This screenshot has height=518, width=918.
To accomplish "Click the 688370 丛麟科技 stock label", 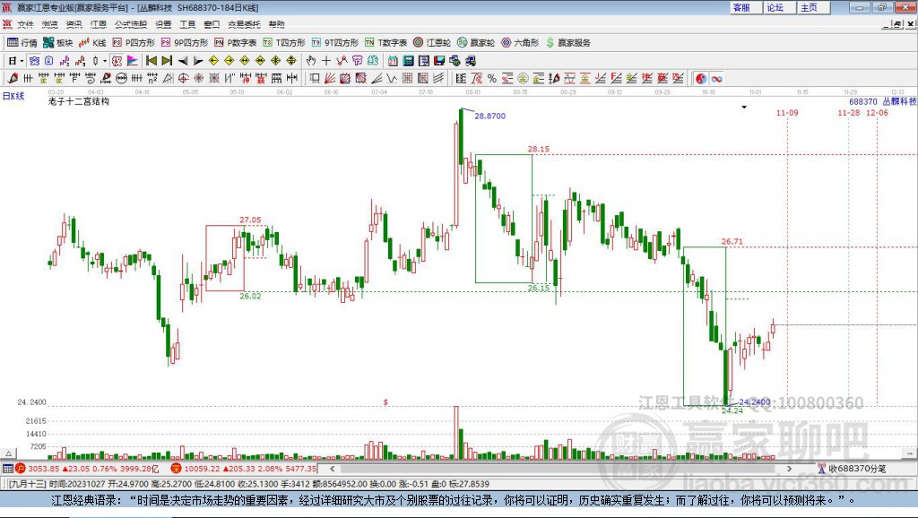I will tap(883, 101).
